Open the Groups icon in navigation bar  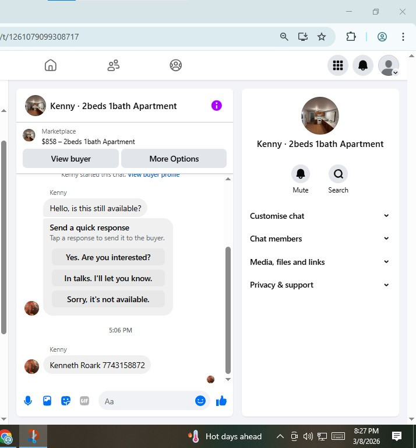176,65
